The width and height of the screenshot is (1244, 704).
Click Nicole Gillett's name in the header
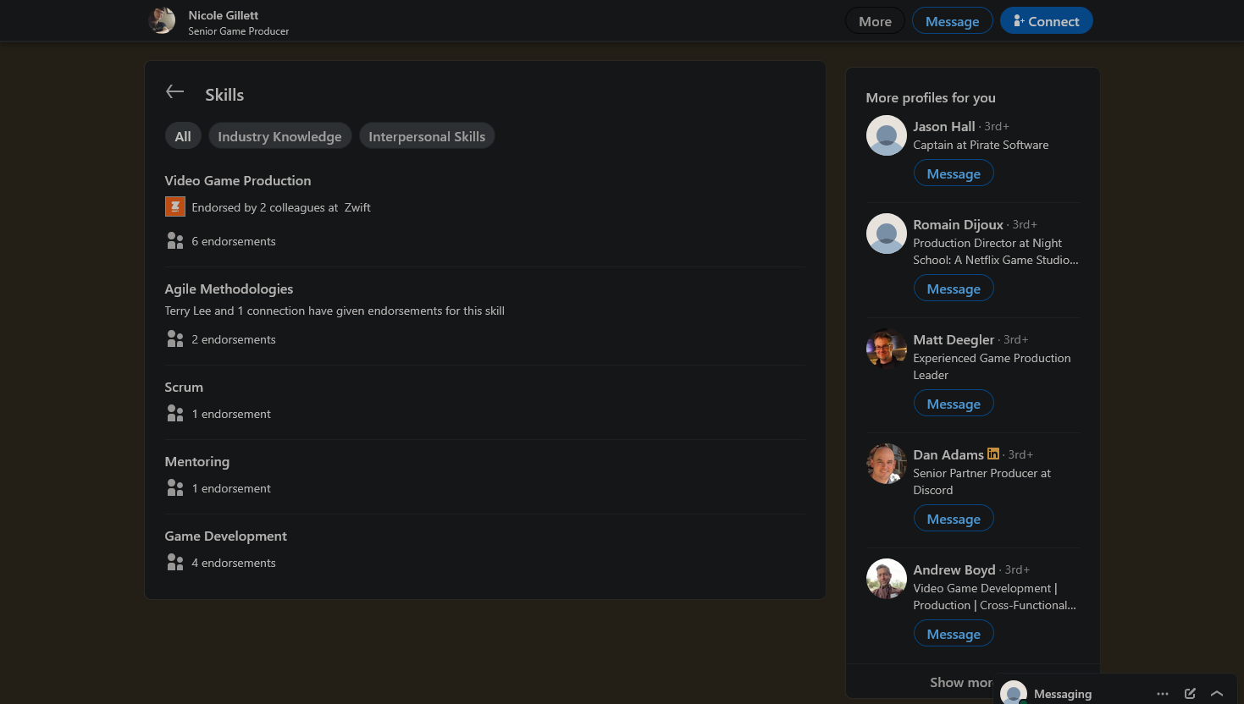click(224, 15)
